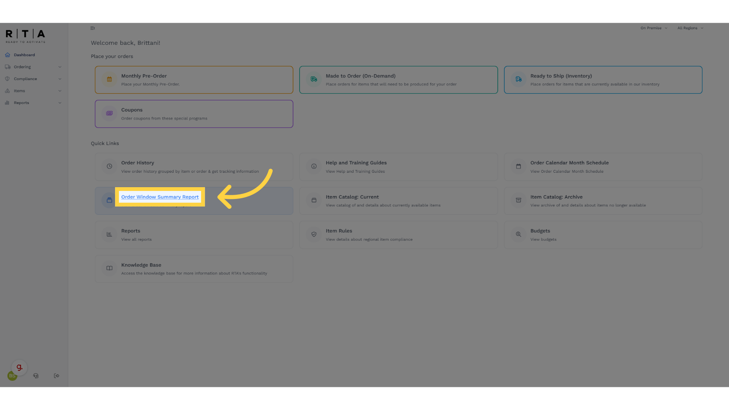
Task: Click 'View budgets' text
Action: click(x=543, y=240)
